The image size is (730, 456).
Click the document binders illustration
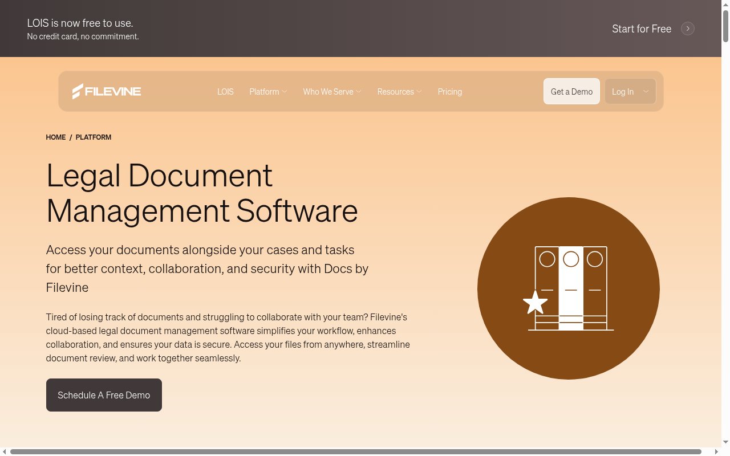[x=569, y=288]
